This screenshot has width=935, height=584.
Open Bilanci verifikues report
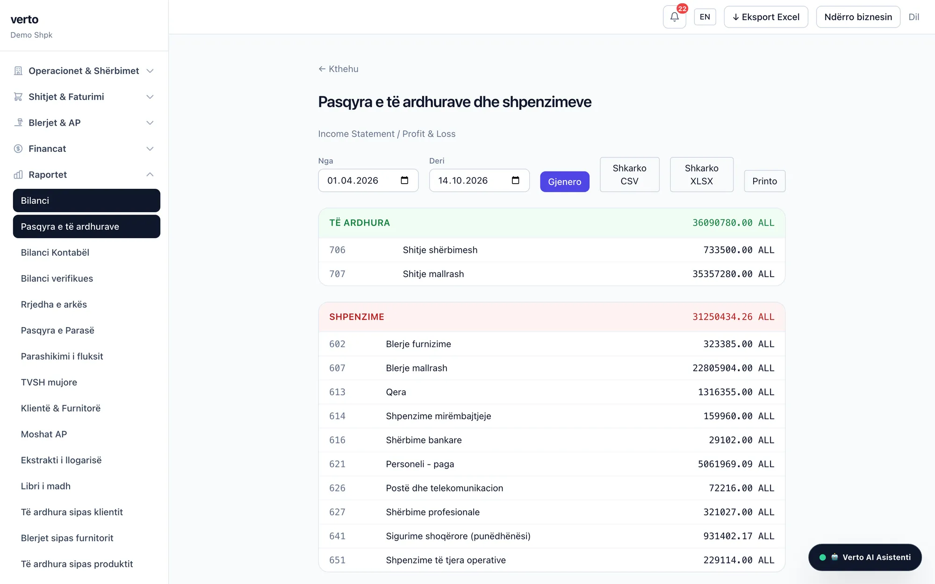tap(86, 278)
